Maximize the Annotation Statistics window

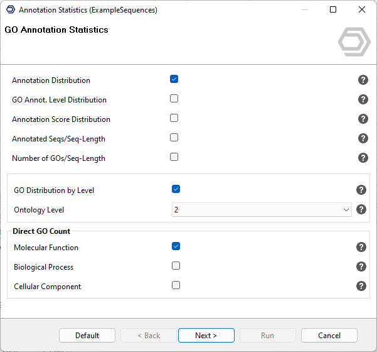pyautogui.click(x=333, y=9)
